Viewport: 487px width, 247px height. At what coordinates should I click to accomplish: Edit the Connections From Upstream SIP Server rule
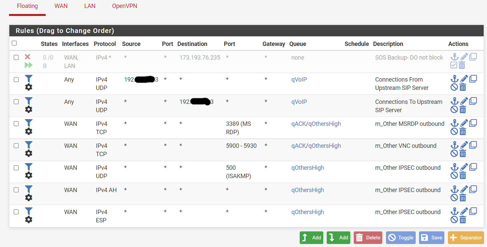point(464,79)
